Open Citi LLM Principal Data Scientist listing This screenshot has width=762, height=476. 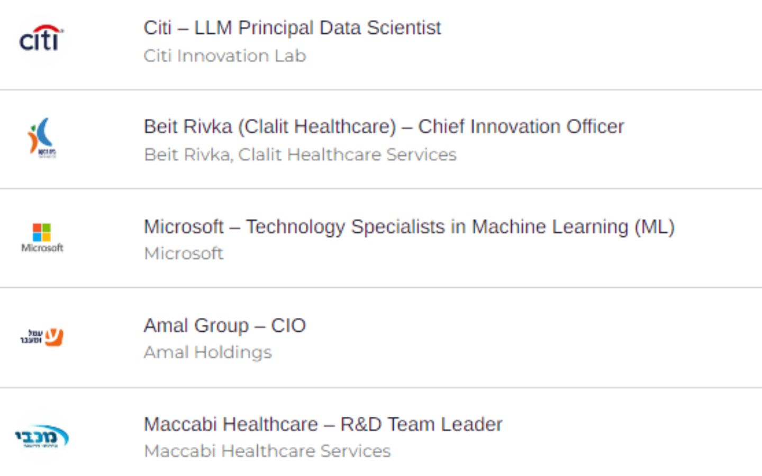[x=292, y=28]
